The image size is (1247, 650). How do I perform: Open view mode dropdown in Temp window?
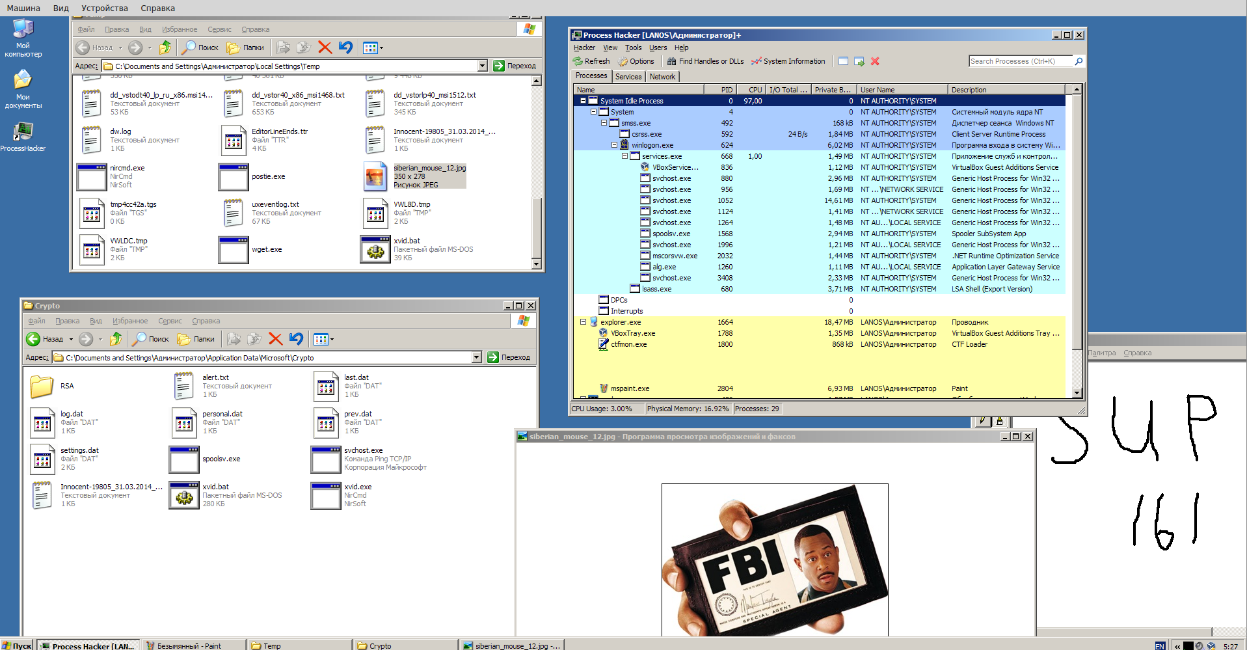[381, 47]
